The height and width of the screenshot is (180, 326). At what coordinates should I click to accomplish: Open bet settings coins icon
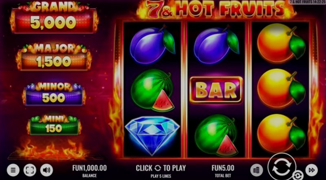pyautogui.click(x=257, y=170)
